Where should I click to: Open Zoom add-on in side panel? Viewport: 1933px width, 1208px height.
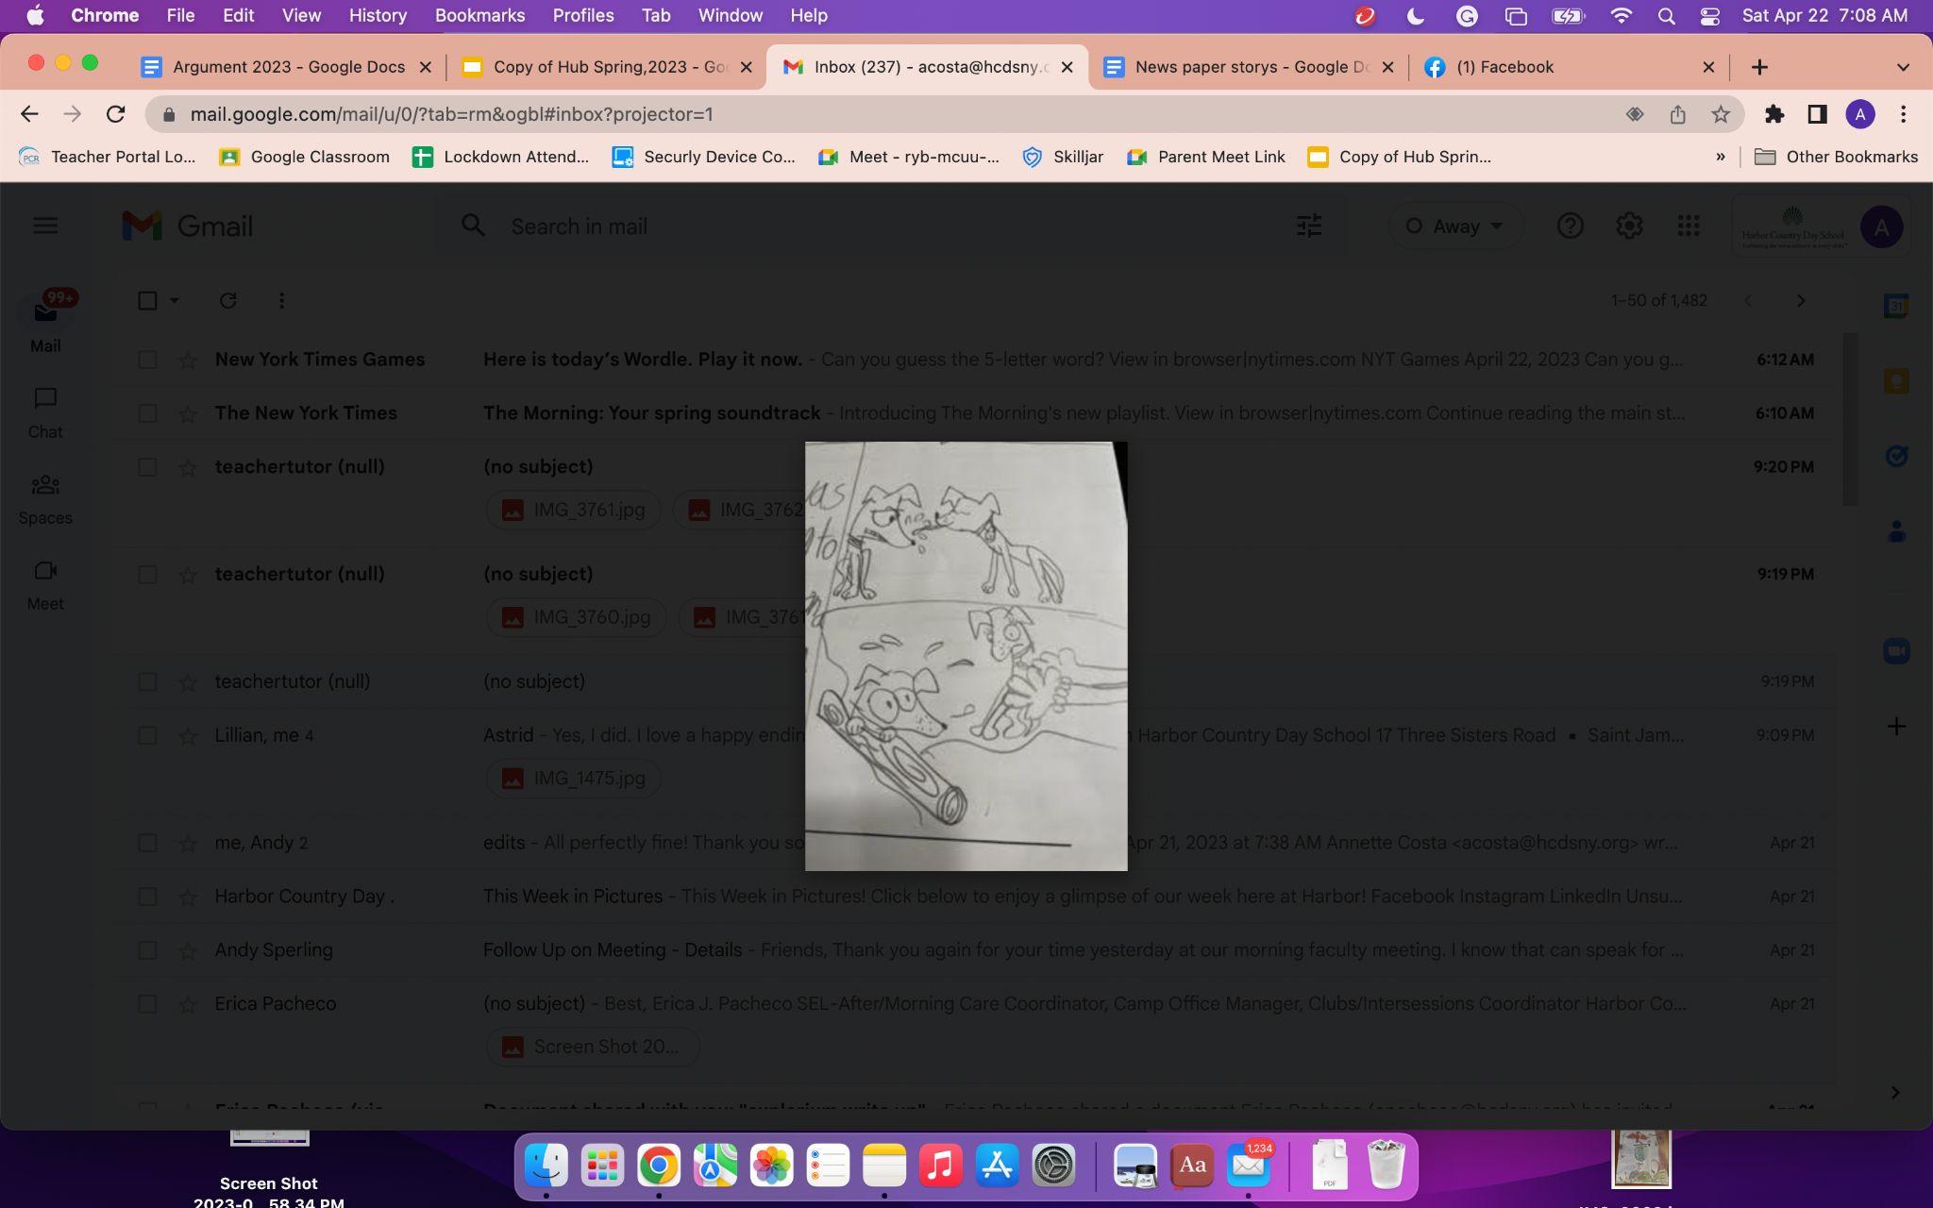pyautogui.click(x=1896, y=651)
